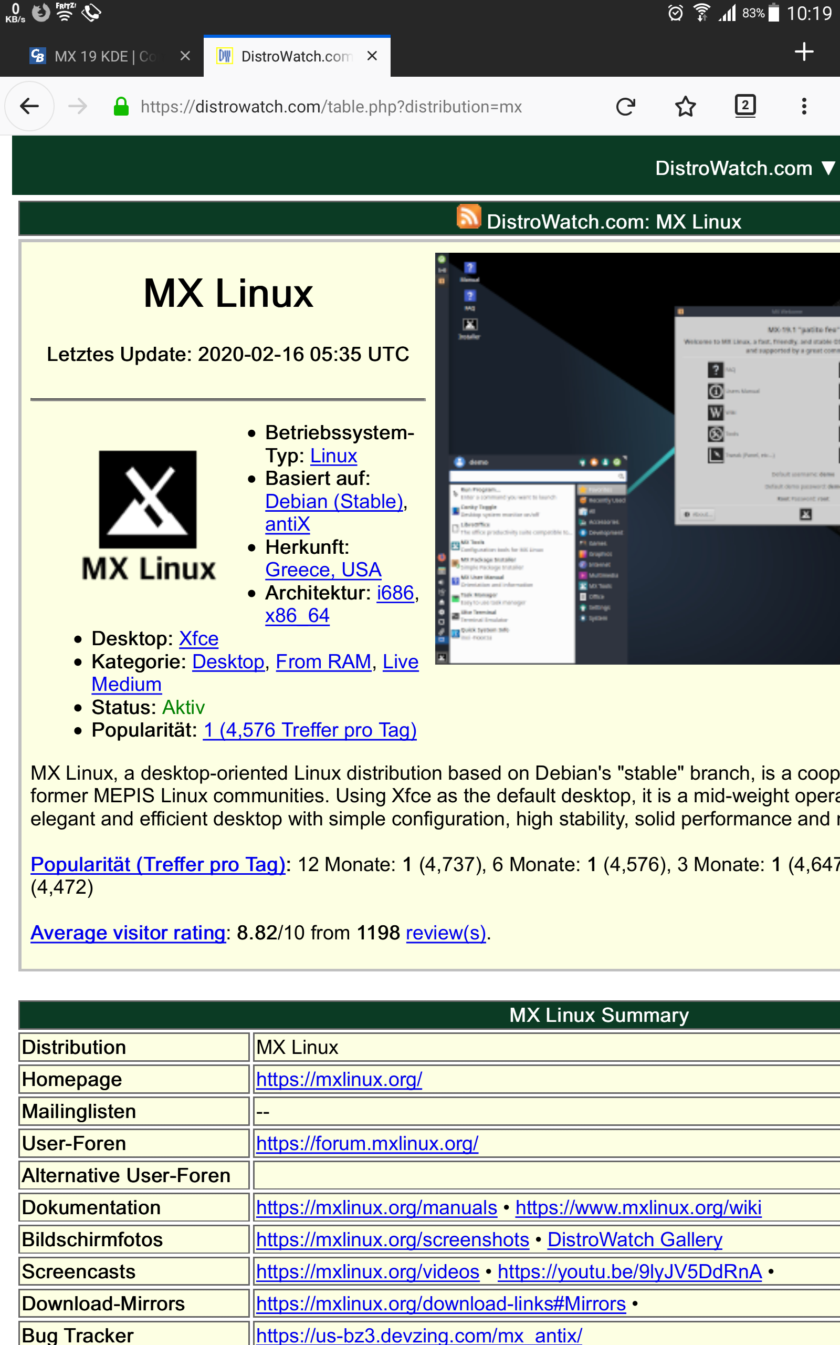
Task: Open the mxlinux.org homepage link
Action: click(338, 1079)
